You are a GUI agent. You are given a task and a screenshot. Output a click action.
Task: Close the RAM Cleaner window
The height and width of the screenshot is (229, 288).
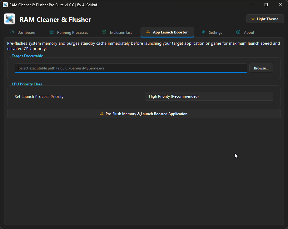(x=280, y=5)
